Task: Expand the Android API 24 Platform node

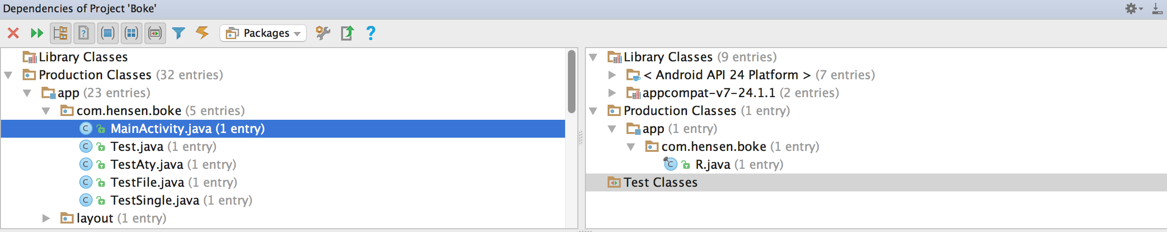Action: coord(612,75)
